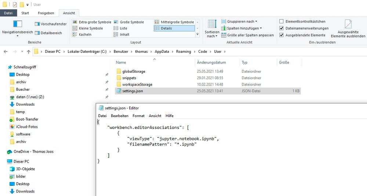
Task: Open Format menu in Editor
Action: click(139, 116)
